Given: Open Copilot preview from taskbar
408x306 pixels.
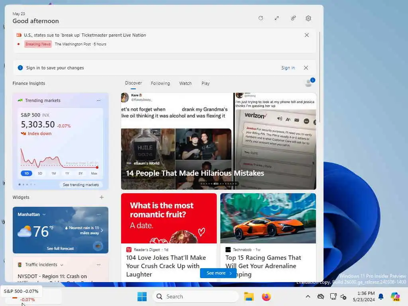Looking at the screenshot, I should click(x=395, y=296).
